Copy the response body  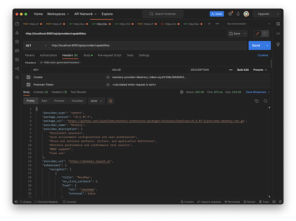[257, 101]
